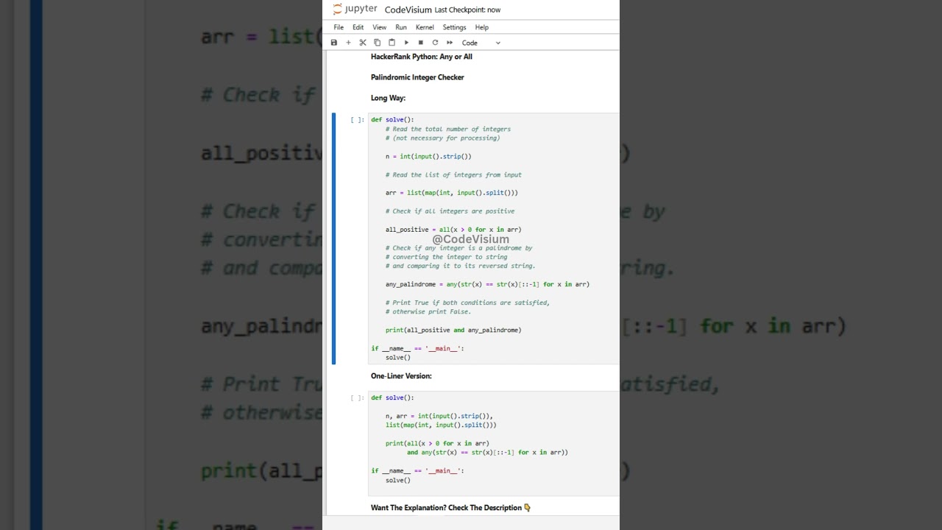Click the 'and any(str(x) == ...' line in second cell
Image resolution: width=942 pixels, height=530 pixels.
point(487,453)
